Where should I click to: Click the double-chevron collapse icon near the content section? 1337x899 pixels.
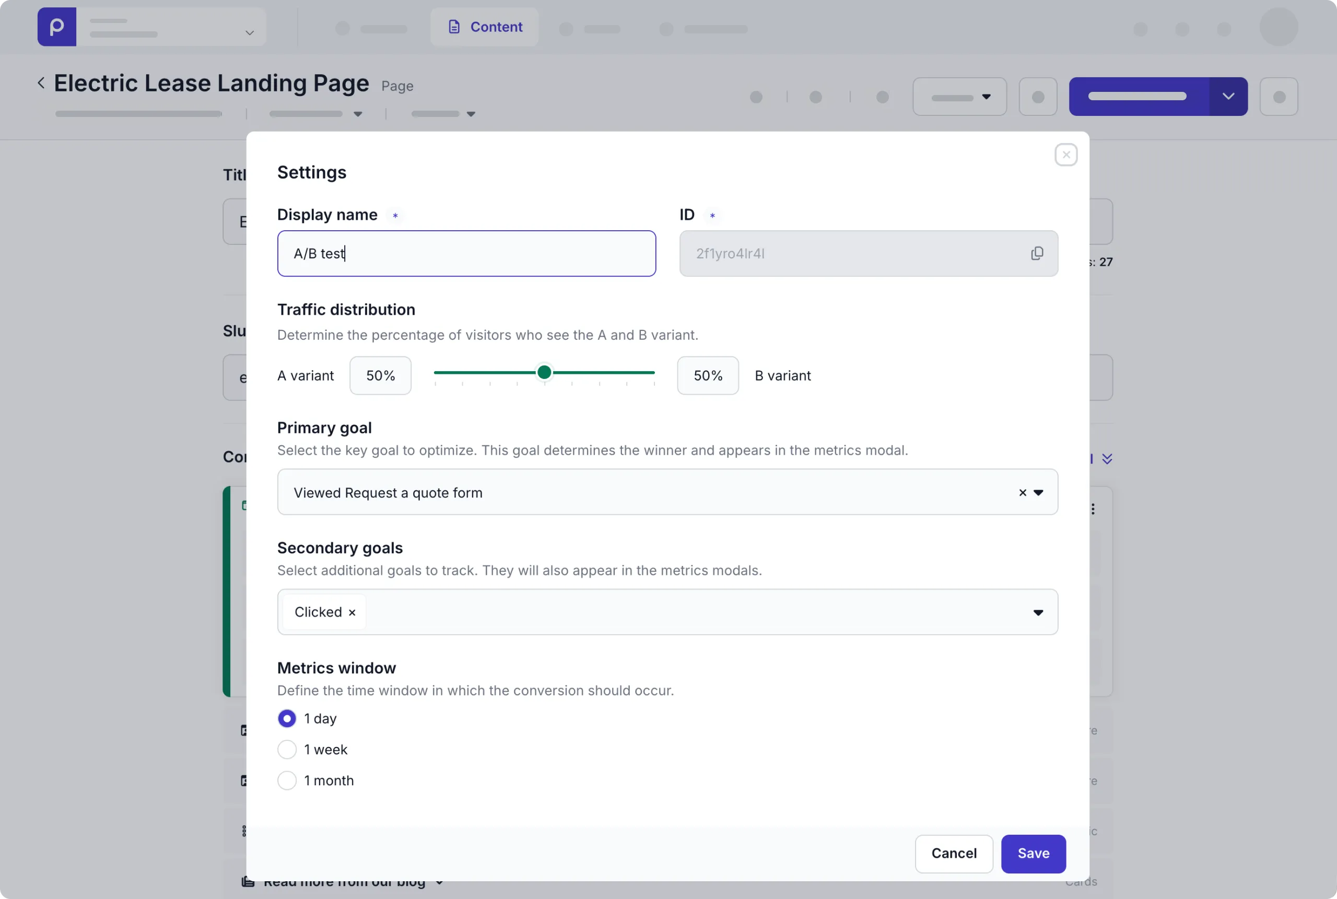(1107, 458)
